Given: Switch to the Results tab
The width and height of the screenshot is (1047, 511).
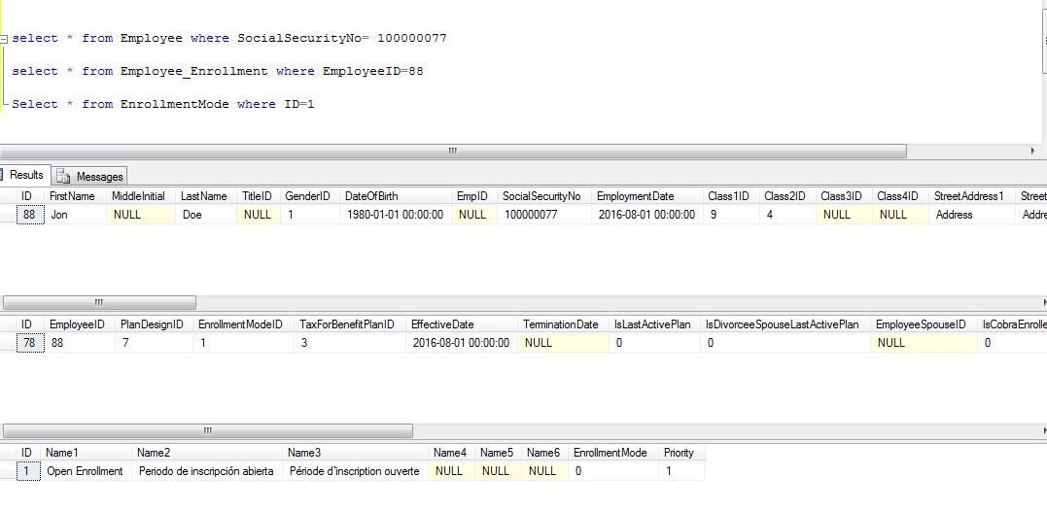Looking at the screenshot, I should tap(26, 175).
